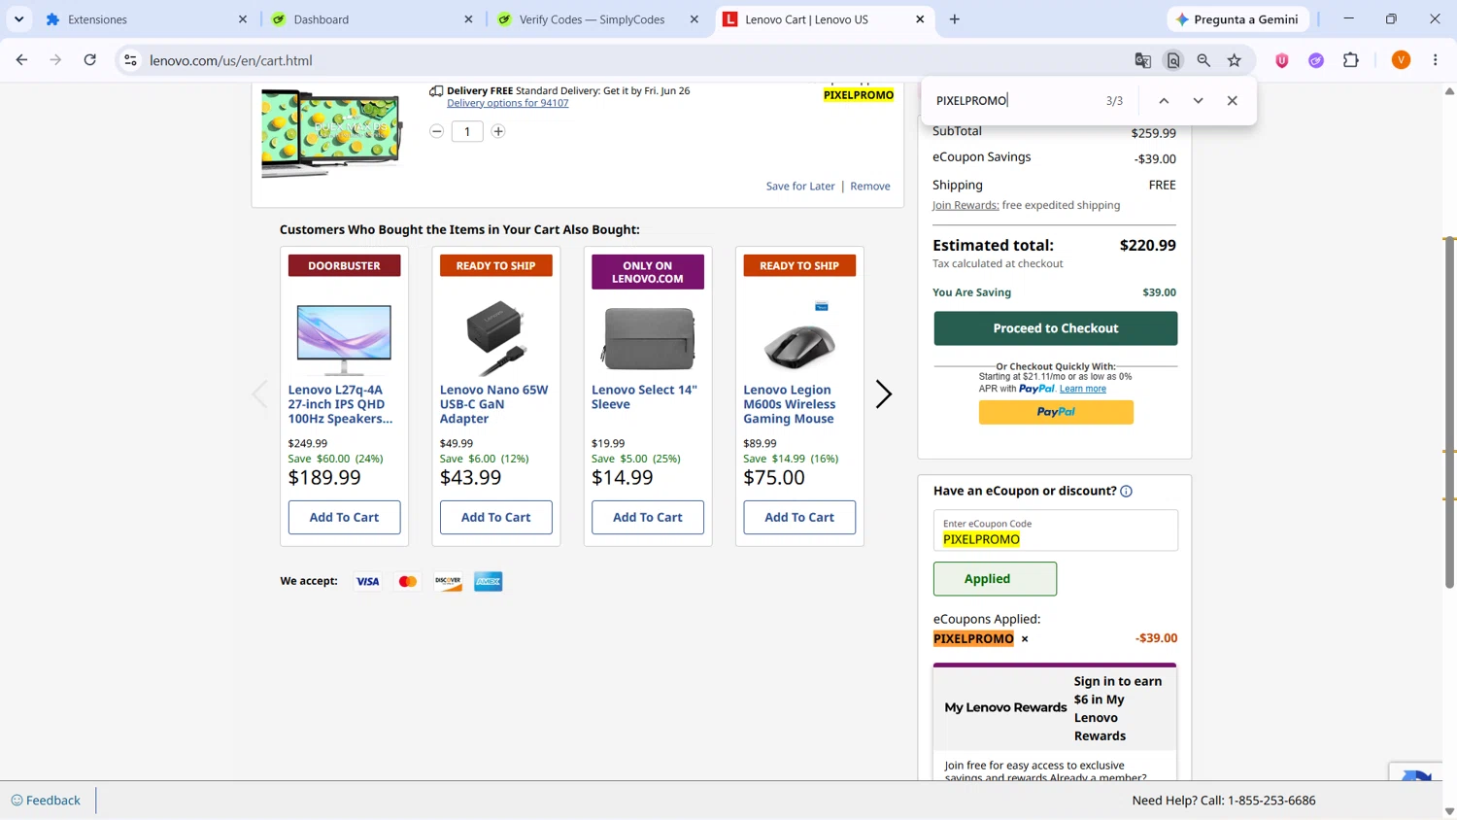This screenshot has height=820, width=1457.
Task: Open the Feedback link
Action: 46,801
